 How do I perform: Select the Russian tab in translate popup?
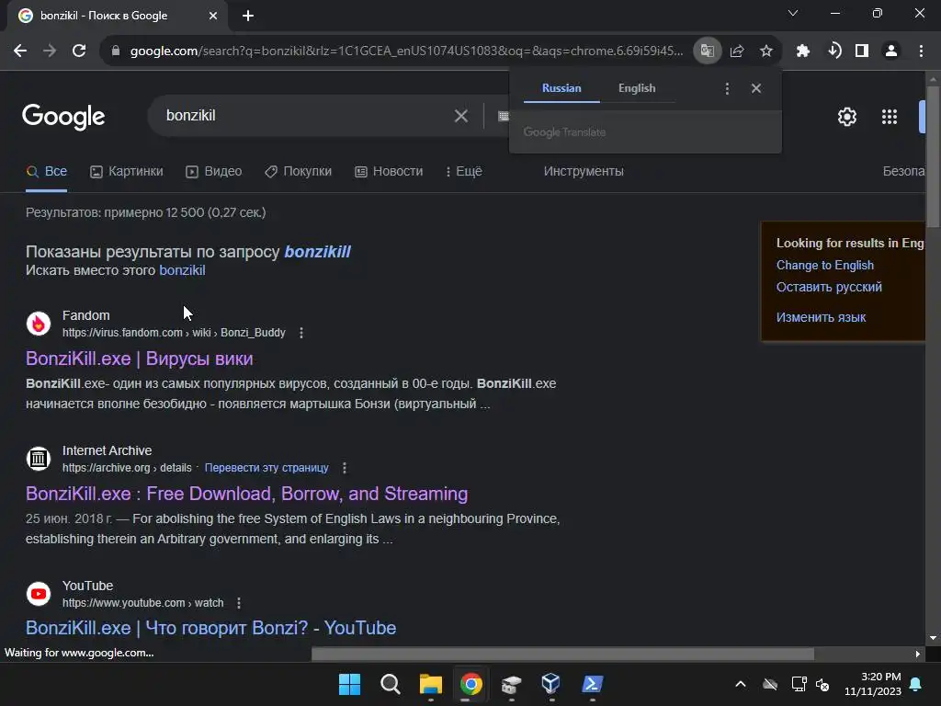click(561, 88)
